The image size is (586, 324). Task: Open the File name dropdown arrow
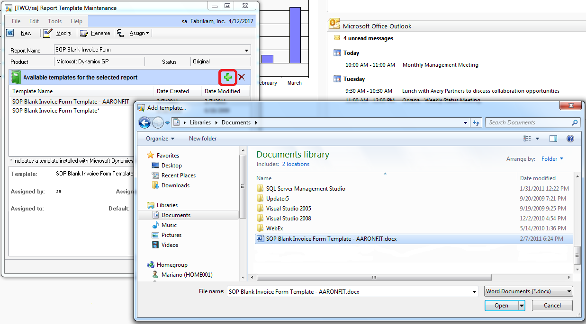tap(474, 292)
